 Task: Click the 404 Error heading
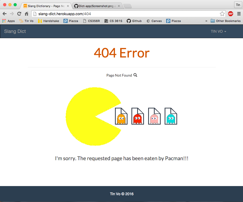[x=122, y=53]
